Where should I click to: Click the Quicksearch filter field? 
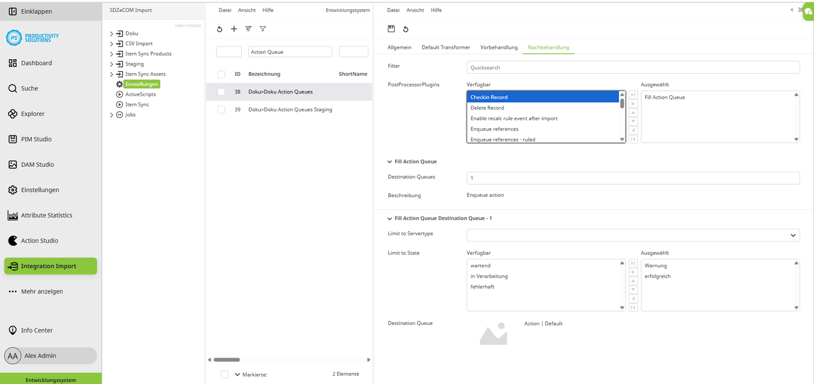click(x=633, y=68)
